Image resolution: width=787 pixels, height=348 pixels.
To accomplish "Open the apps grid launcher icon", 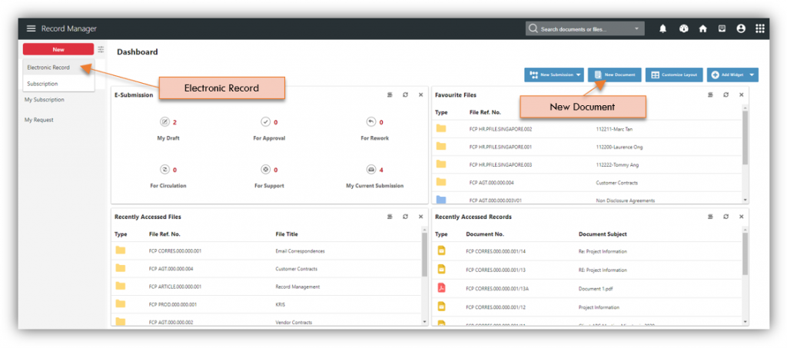I will tap(760, 28).
